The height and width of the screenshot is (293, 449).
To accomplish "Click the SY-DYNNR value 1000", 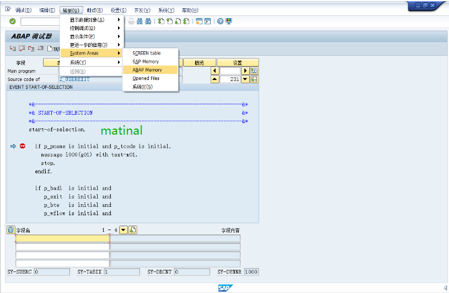I will pos(251,272).
